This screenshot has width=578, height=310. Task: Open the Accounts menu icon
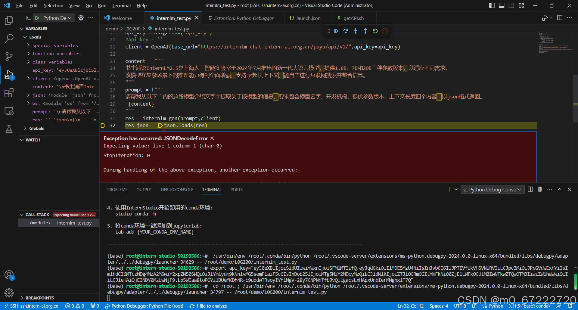click(x=9, y=275)
